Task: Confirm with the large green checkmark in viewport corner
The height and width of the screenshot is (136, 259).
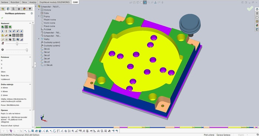Action: pos(250,8)
